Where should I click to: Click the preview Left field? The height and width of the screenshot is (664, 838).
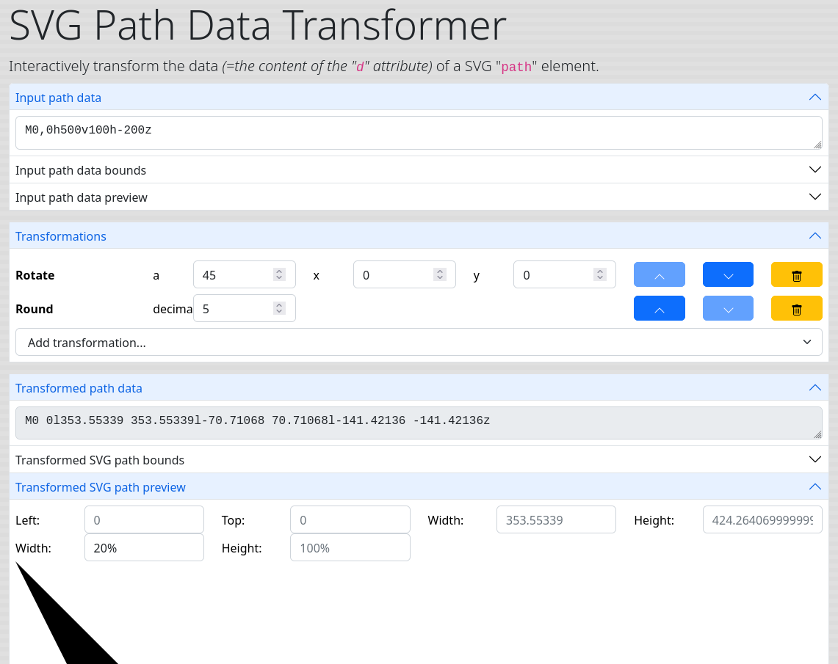pos(144,520)
